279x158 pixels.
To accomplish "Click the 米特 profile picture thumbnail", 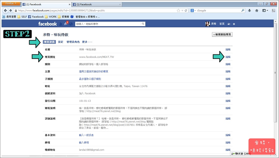I will point(207,24).
